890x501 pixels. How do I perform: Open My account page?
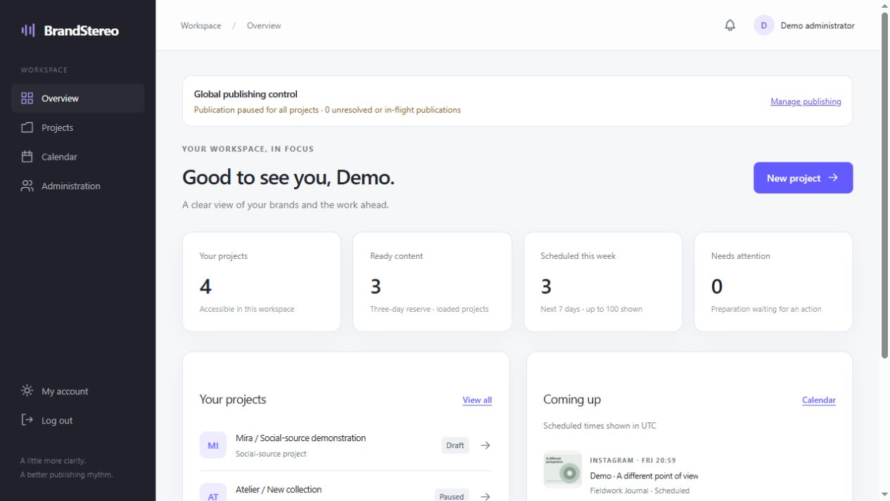click(78, 391)
